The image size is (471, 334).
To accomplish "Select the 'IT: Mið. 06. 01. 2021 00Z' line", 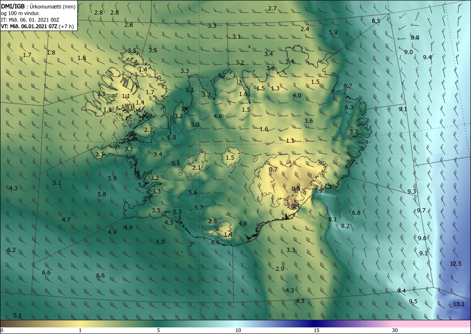I will pyautogui.click(x=30, y=19).
